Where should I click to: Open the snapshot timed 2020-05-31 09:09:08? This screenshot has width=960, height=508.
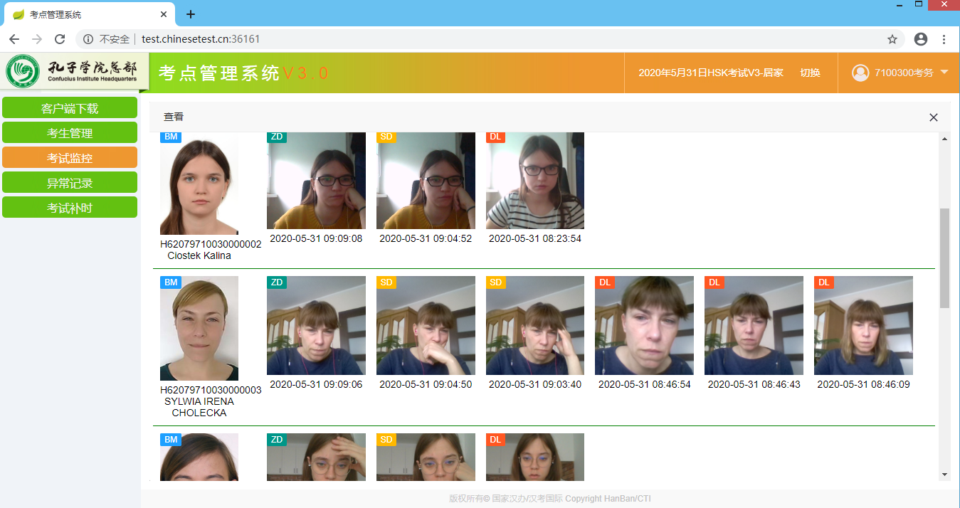pos(316,181)
